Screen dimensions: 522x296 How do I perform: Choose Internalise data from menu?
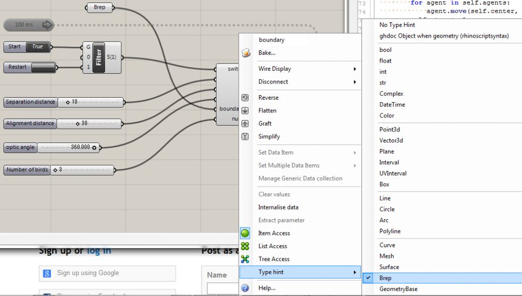tap(278, 208)
